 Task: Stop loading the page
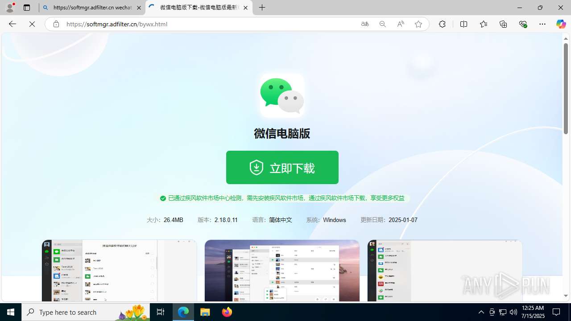[x=32, y=24]
